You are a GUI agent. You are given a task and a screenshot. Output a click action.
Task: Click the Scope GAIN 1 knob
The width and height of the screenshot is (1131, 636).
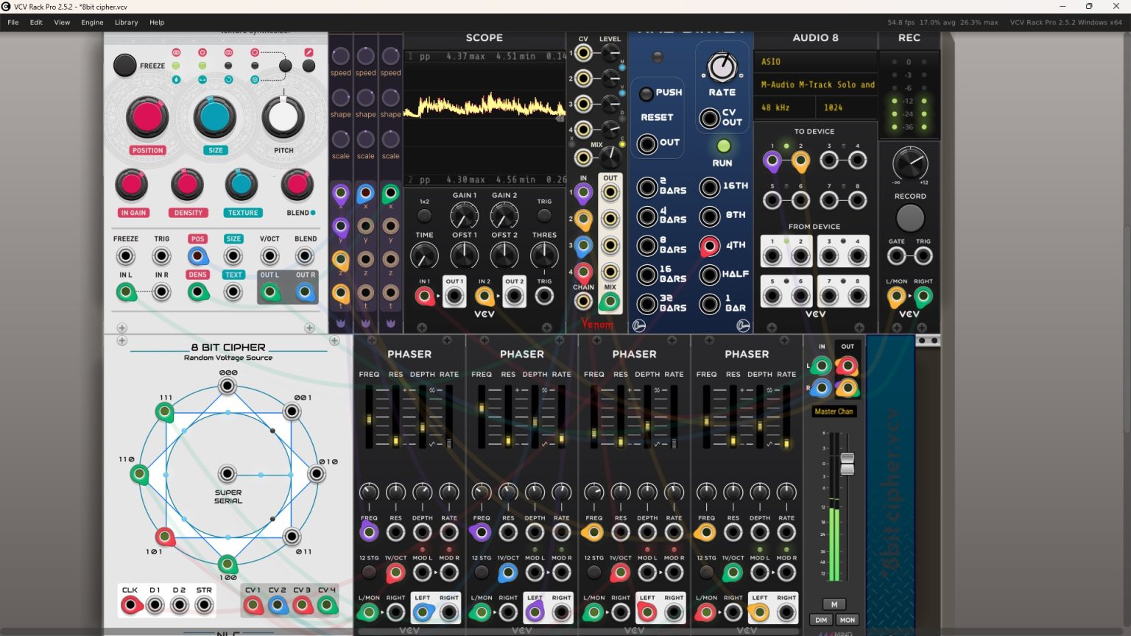[464, 216]
